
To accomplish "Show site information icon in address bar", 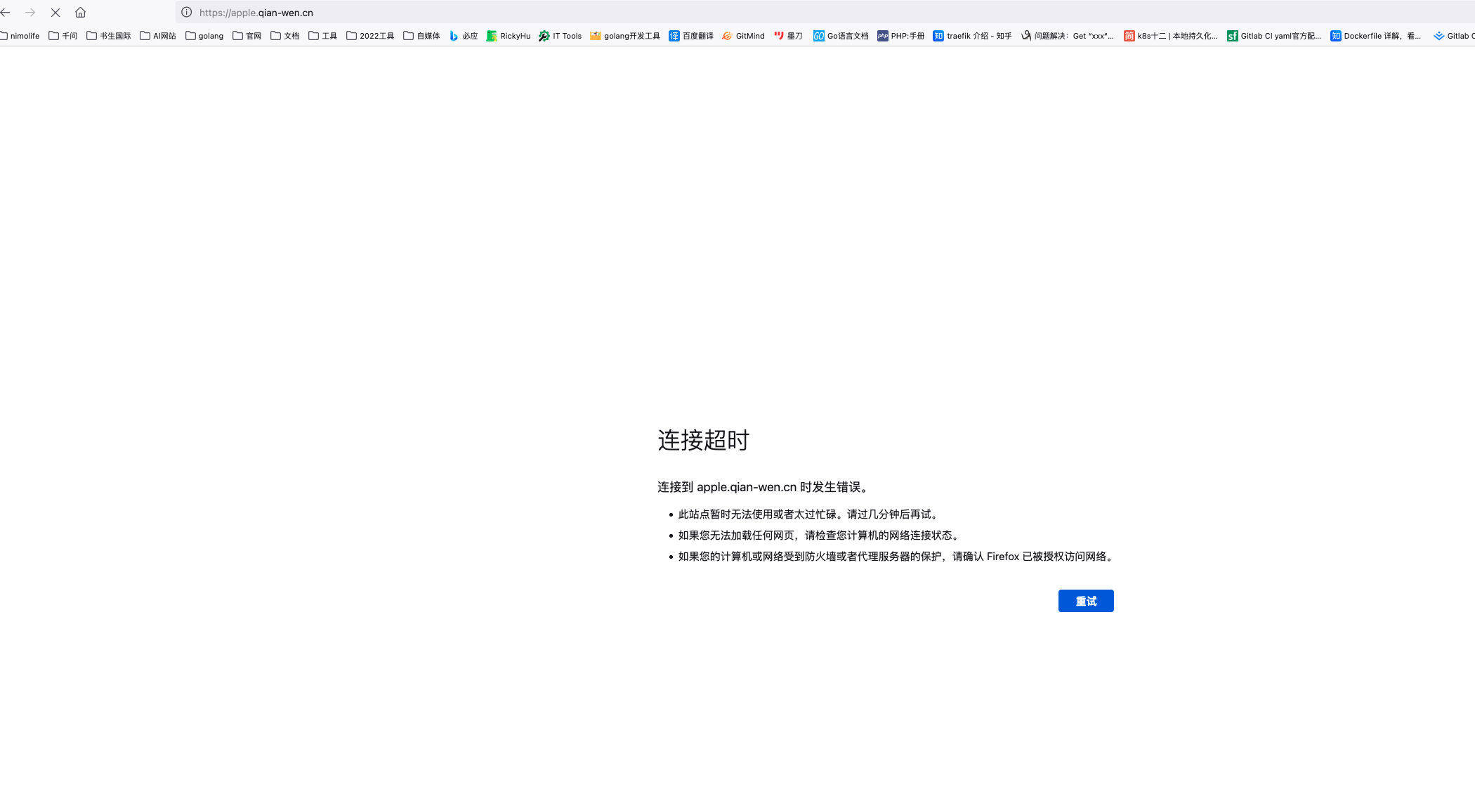I will pos(187,13).
